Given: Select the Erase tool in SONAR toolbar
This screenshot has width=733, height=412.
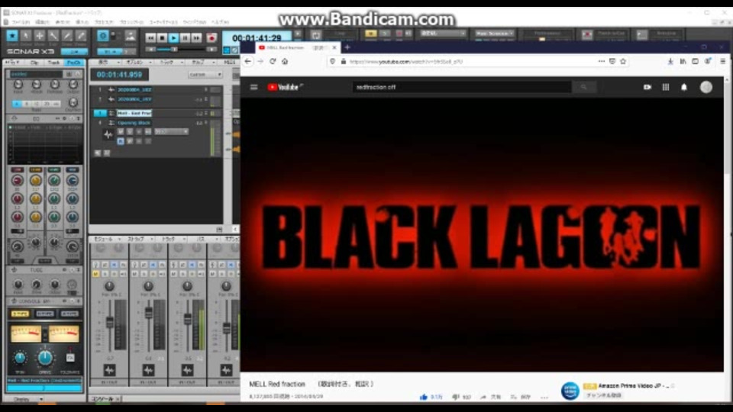Looking at the screenshot, I should (x=81, y=36).
